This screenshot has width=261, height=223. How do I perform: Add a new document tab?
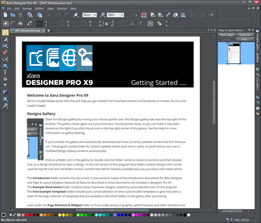(x=49, y=30)
